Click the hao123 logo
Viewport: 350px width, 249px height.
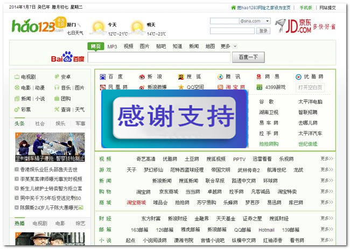38,26
